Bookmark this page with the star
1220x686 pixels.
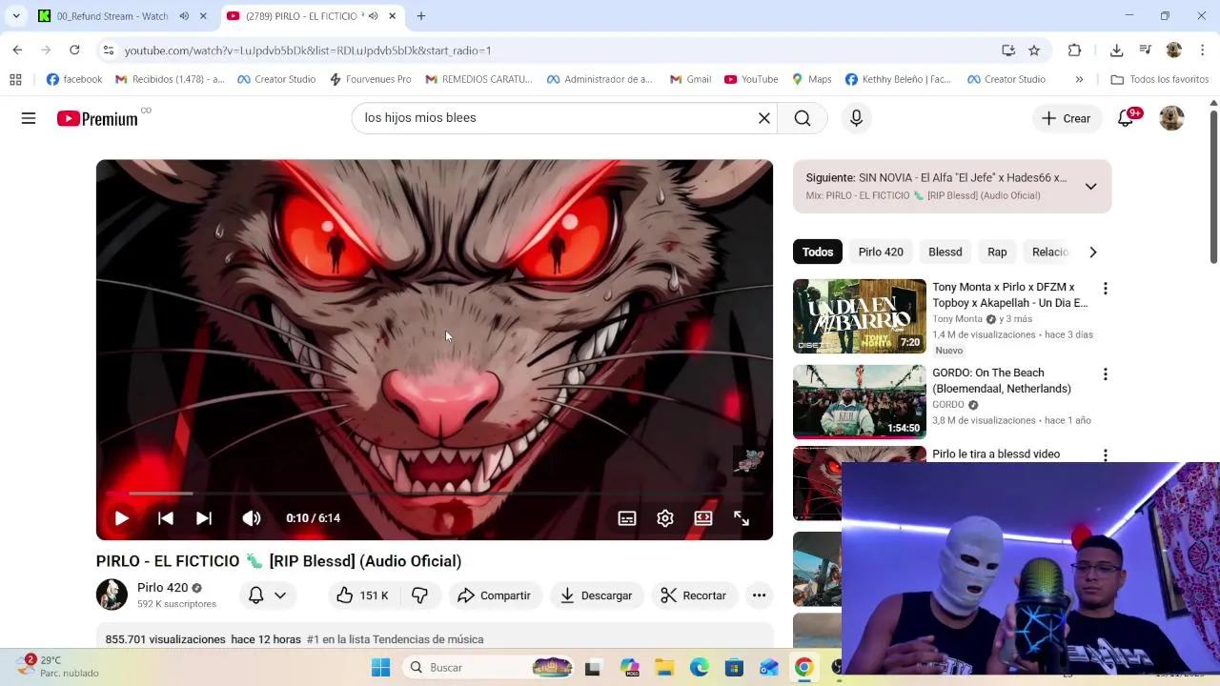pyautogui.click(x=1034, y=50)
